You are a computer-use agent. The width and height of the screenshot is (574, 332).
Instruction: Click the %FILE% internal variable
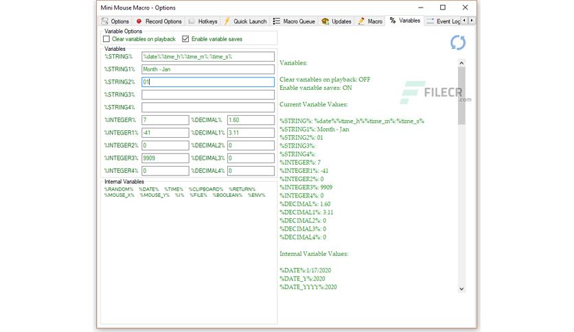click(x=198, y=195)
